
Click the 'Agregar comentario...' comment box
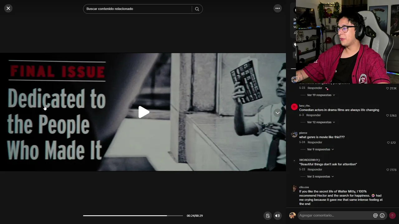335,215
